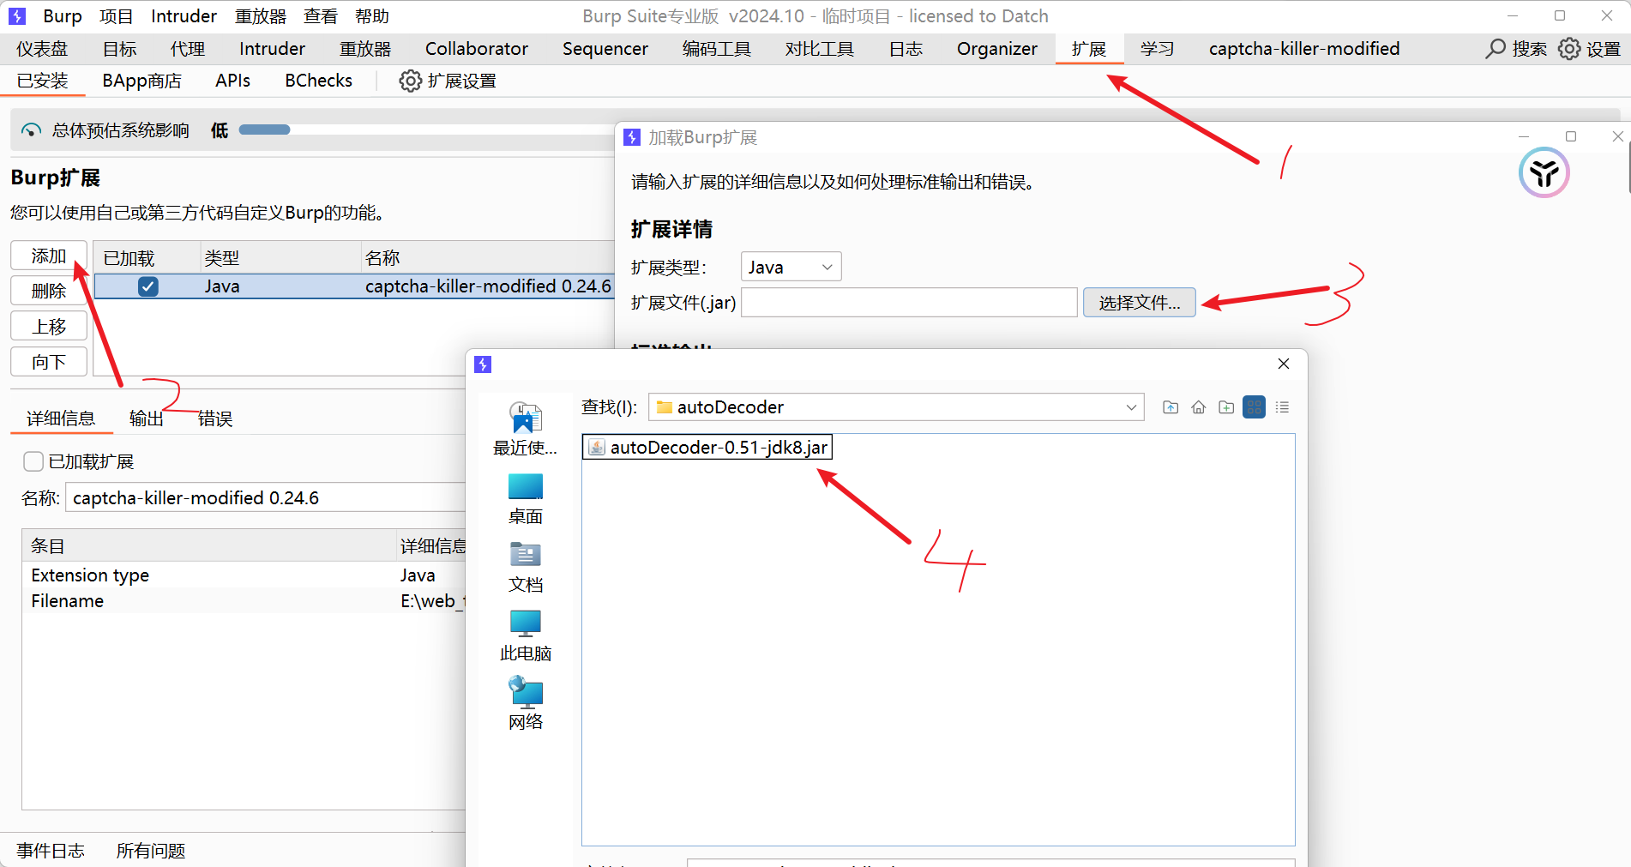Switch to the 日志 tab
The width and height of the screenshot is (1631, 867).
point(906,49)
